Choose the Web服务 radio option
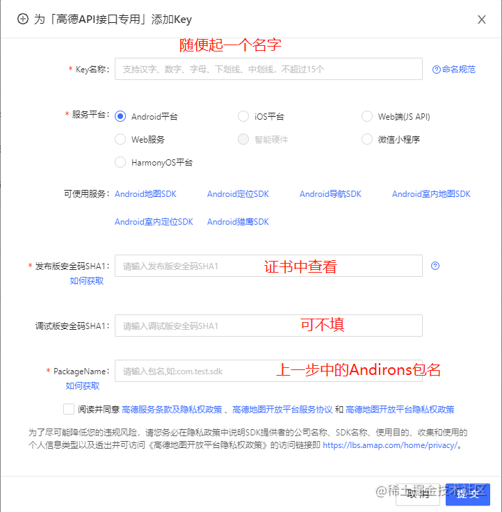Viewport: 502px width, 512px height. pyautogui.click(x=120, y=139)
